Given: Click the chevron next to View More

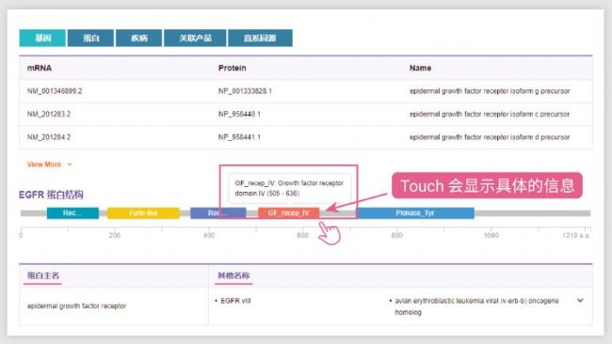Looking at the screenshot, I should click(70, 164).
